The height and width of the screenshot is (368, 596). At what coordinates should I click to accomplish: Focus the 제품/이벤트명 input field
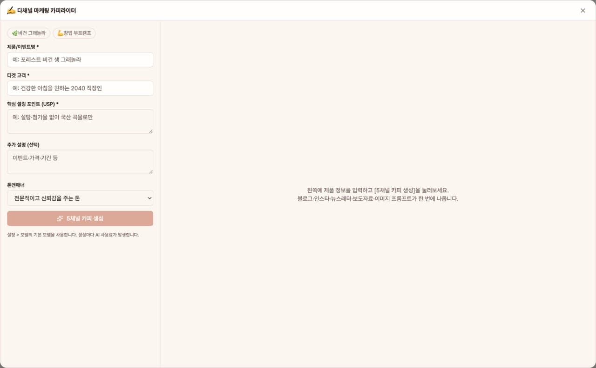click(80, 59)
